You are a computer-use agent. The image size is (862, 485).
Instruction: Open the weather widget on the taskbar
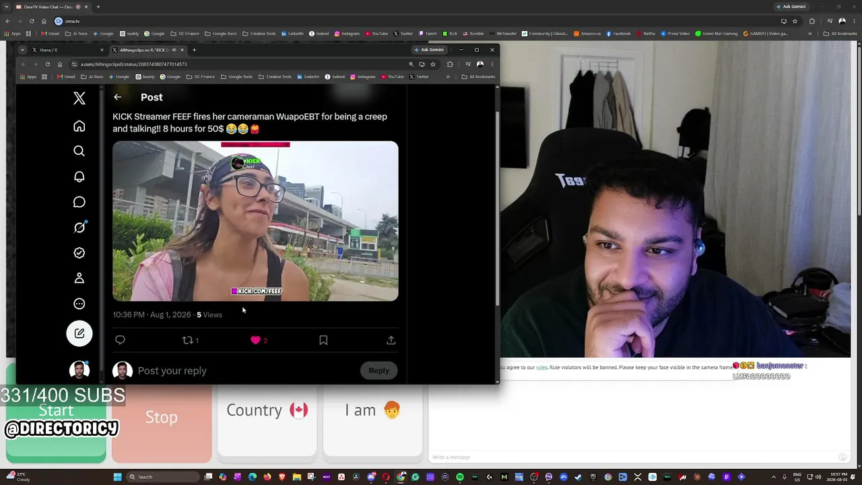pos(18,477)
